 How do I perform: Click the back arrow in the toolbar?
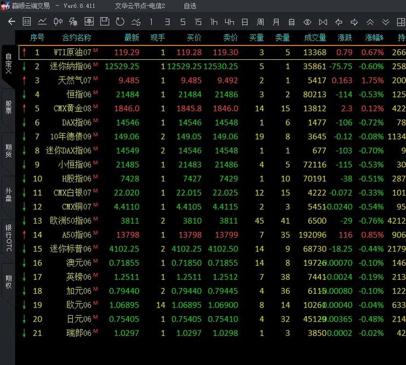click(x=12, y=22)
